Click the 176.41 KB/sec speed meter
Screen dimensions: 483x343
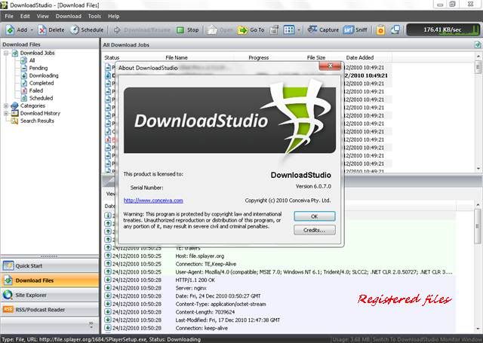pos(443,30)
